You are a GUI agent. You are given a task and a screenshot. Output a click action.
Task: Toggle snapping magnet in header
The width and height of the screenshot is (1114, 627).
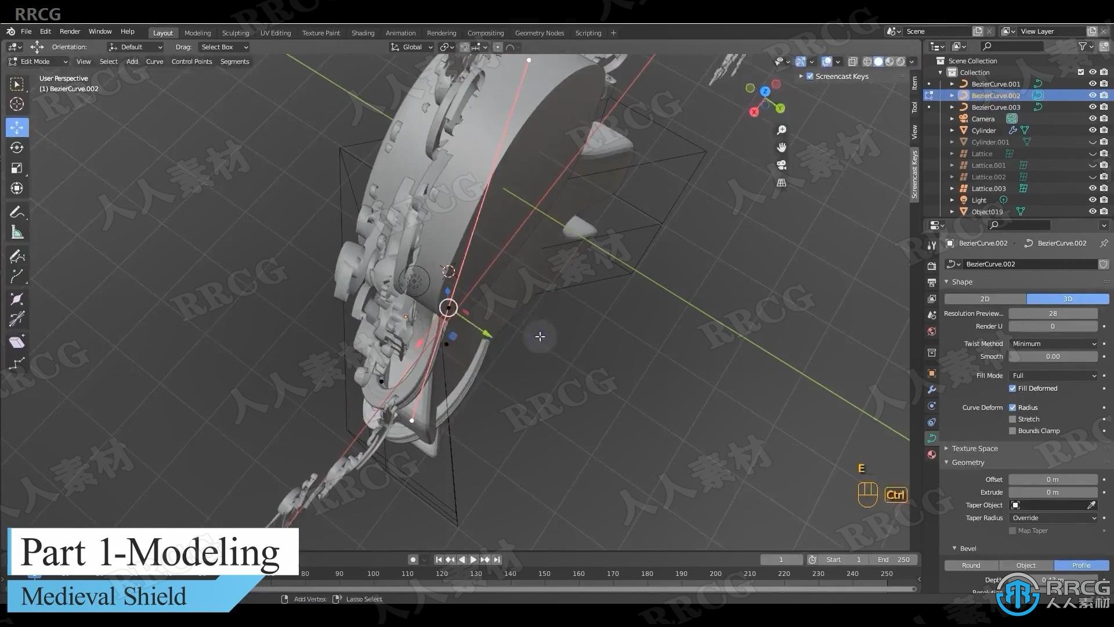pos(465,47)
